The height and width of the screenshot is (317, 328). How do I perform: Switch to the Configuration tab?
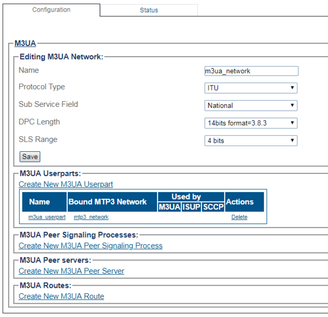51,10
